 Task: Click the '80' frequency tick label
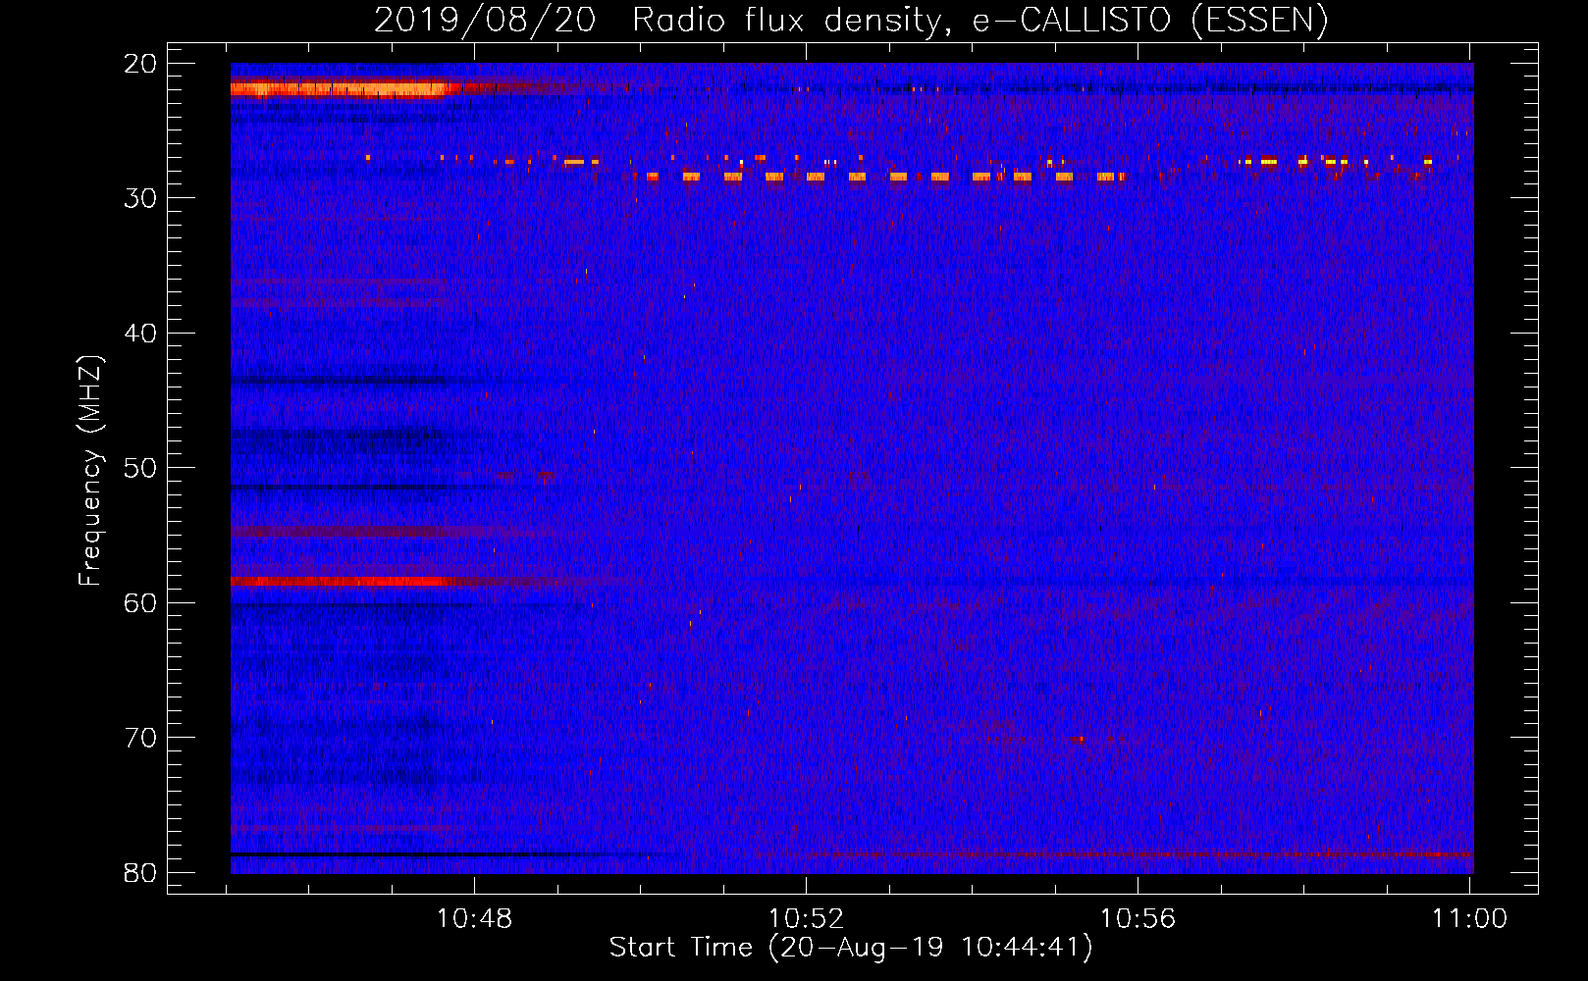[x=141, y=873]
